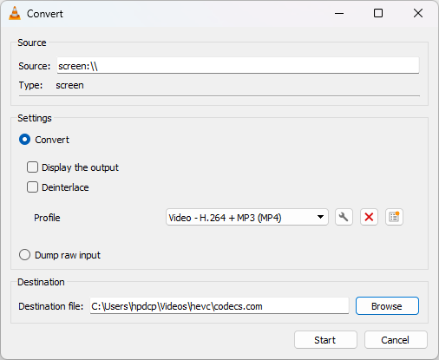Click the VLC cone icon in the title bar
This screenshot has height=360, width=439.
coord(15,14)
